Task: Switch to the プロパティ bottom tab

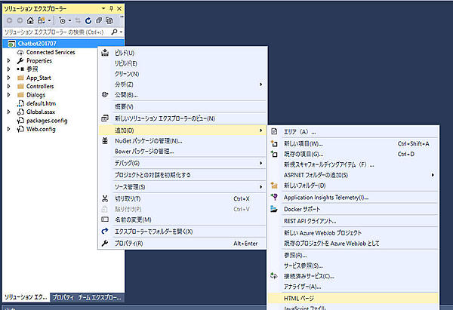Action: (x=61, y=299)
